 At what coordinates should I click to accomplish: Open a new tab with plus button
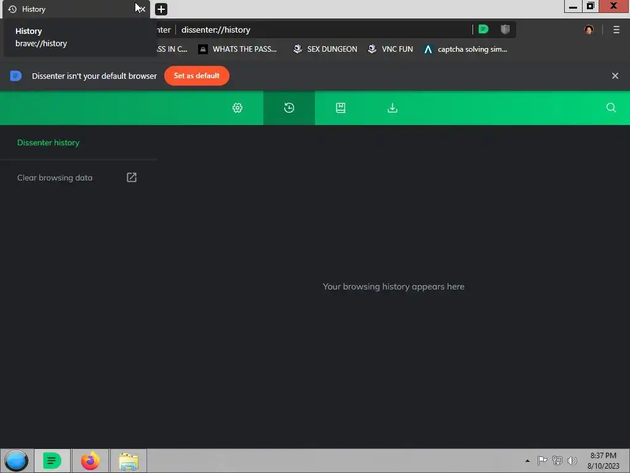tap(161, 9)
